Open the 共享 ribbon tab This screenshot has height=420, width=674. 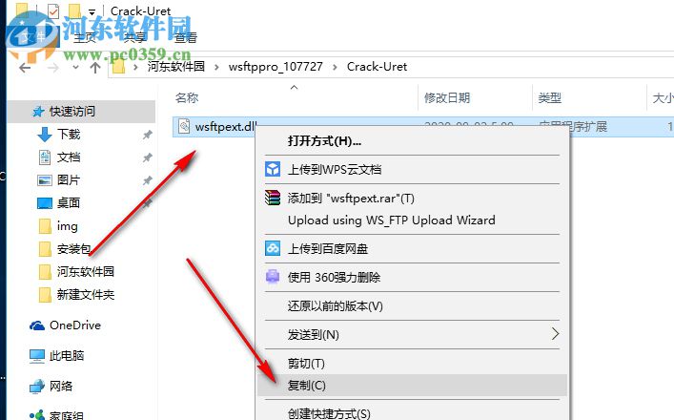click(x=135, y=38)
